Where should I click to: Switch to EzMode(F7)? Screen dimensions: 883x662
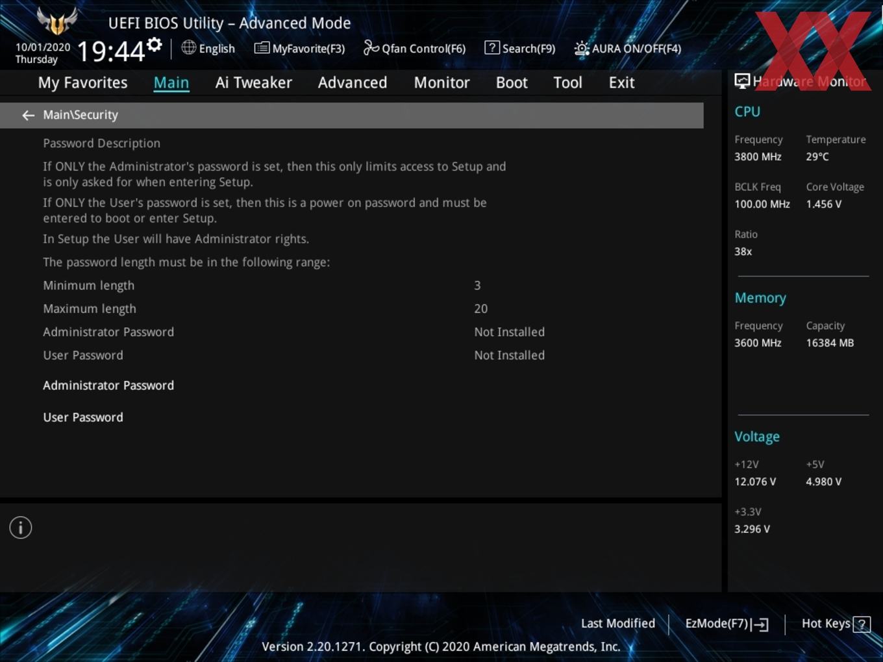click(x=717, y=624)
